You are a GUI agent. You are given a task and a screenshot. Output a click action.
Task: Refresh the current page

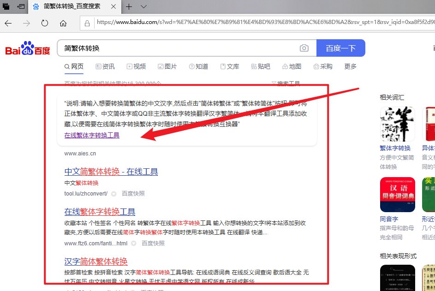44,23
